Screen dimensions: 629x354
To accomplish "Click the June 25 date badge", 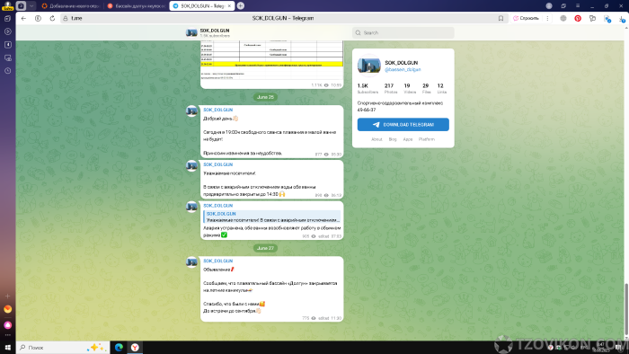I will coord(265,97).
